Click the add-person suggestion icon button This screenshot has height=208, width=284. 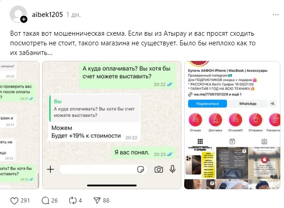273,104
